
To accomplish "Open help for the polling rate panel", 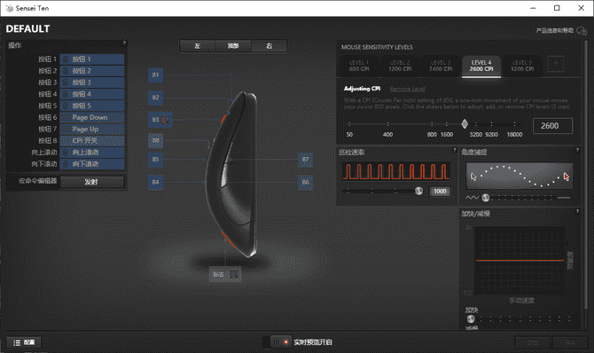I will [455, 150].
